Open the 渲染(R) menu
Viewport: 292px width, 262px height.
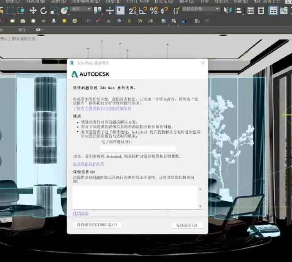[113, 1]
